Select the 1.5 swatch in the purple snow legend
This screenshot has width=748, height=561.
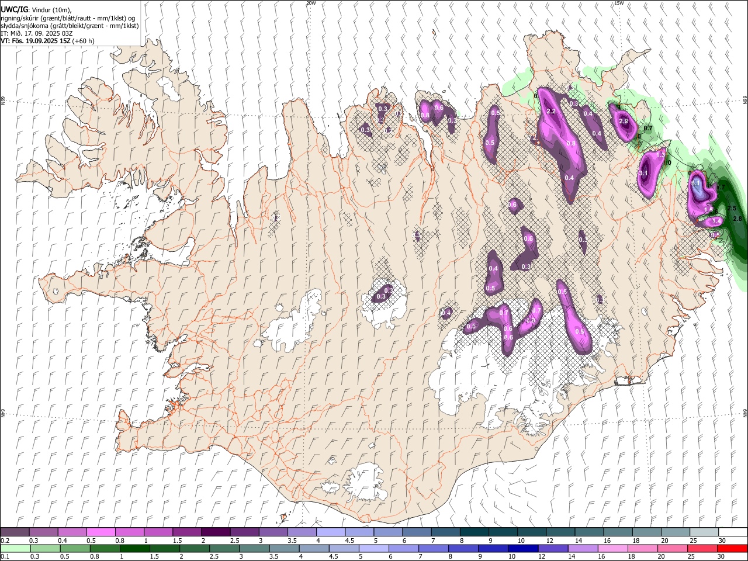(x=186, y=532)
